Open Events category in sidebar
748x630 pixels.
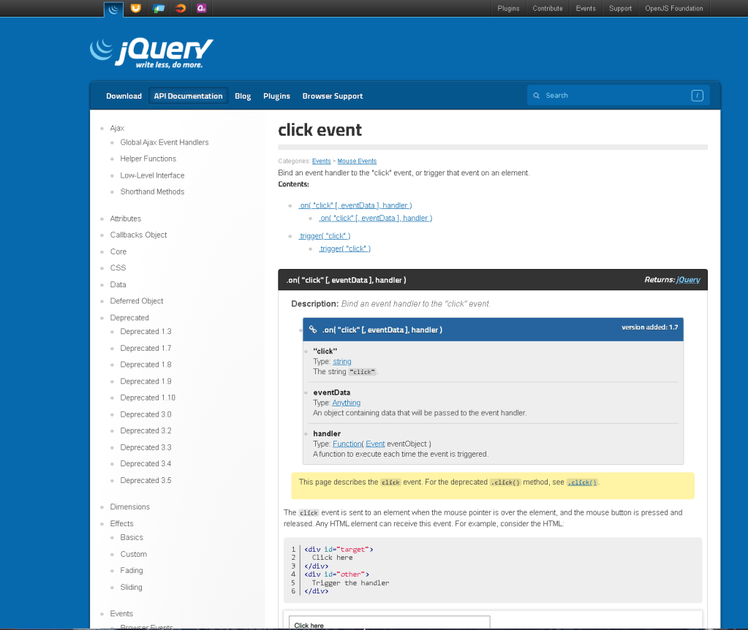click(x=121, y=613)
